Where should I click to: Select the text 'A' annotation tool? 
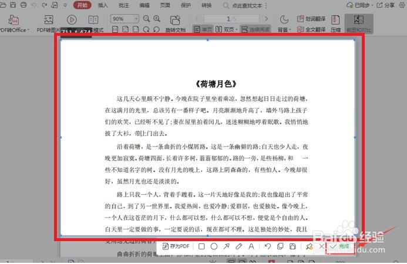coord(251,246)
